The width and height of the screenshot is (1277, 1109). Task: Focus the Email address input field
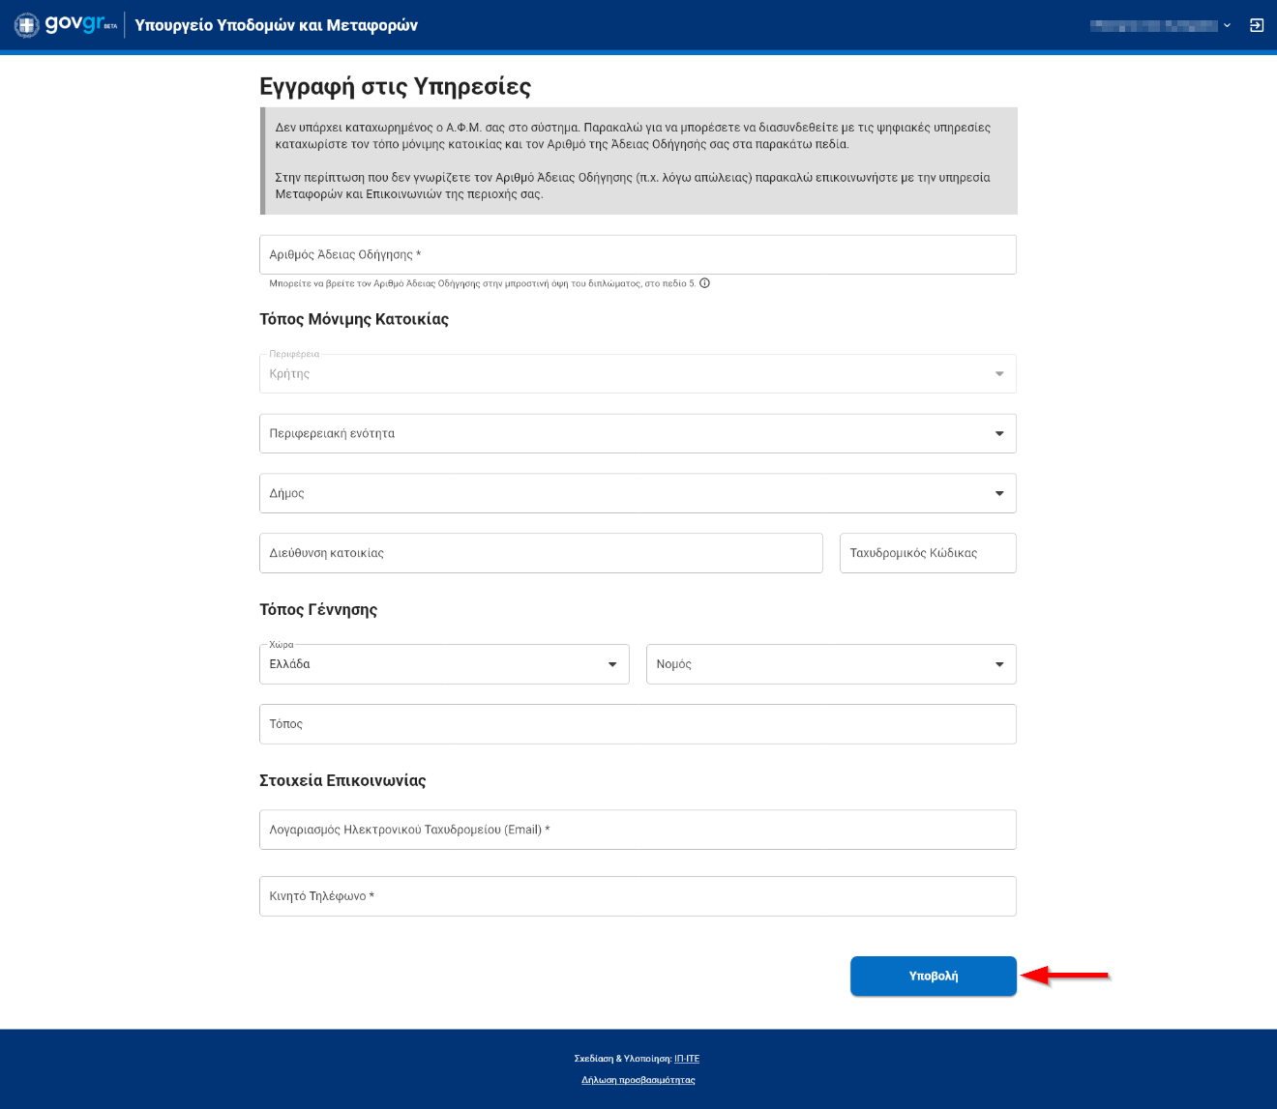[638, 830]
